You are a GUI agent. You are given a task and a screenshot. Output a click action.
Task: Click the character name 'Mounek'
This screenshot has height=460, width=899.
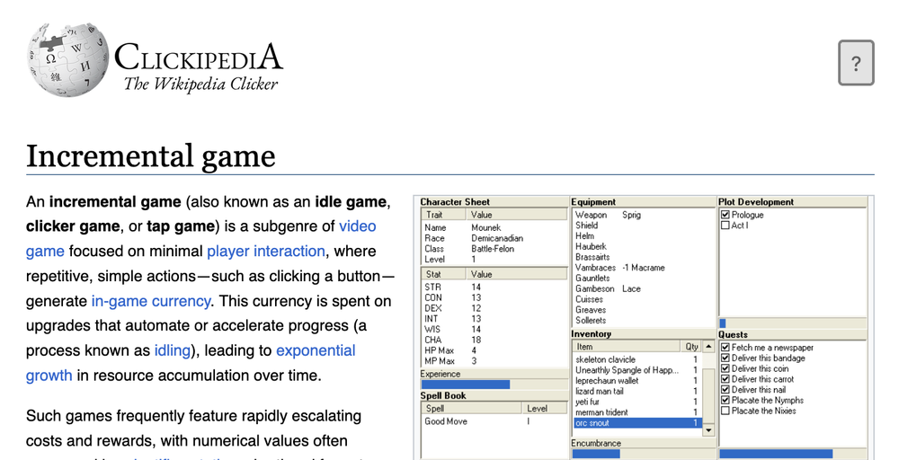click(x=485, y=227)
